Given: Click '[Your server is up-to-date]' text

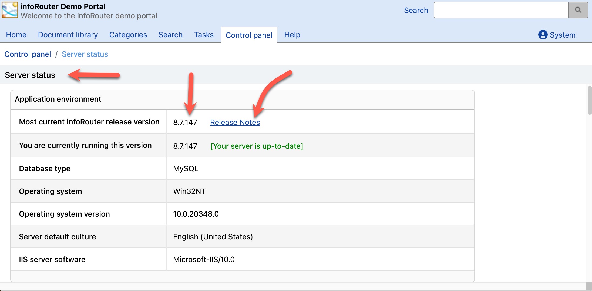Looking at the screenshot, I should (257, 146).
